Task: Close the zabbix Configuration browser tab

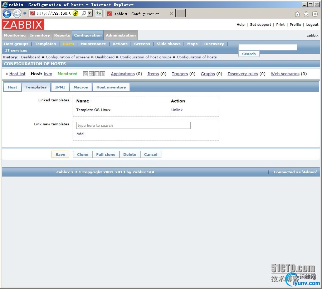Action: coord(171,14)
